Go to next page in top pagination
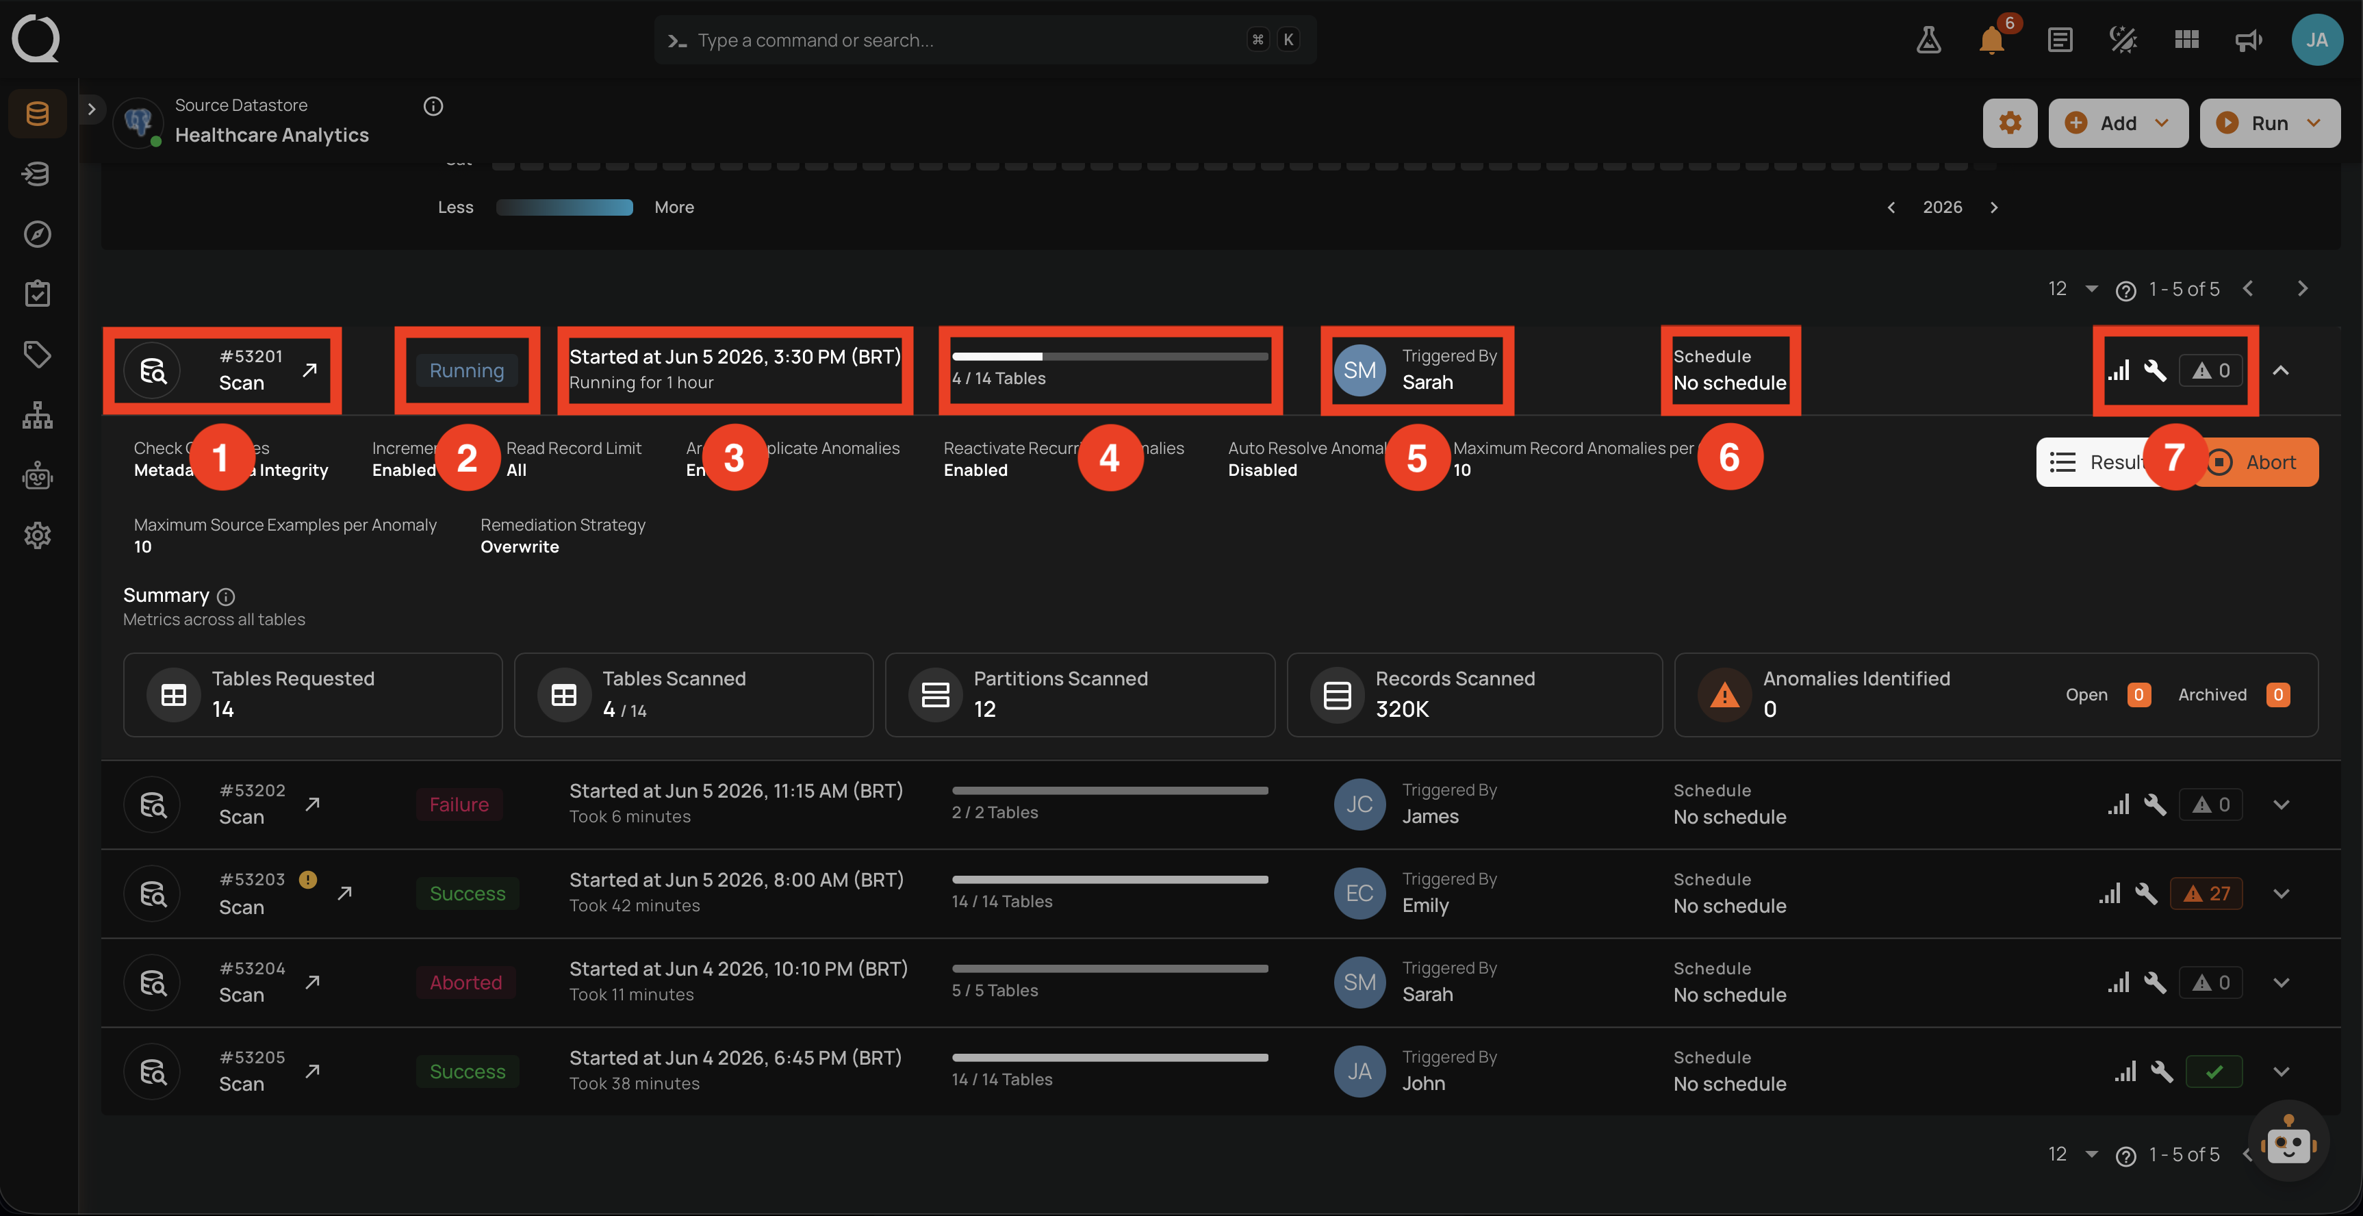 (2301, 288)
